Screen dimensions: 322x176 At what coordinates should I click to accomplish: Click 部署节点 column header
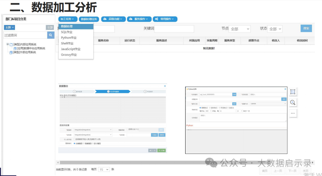point(254,41)
